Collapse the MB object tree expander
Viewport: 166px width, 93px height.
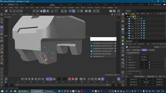[x=126, y=16]
